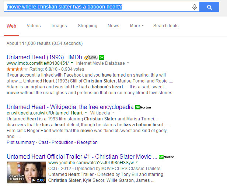227x187 pixels.
Task: Open Untamed Heart Official Trailer #1 link
Action: coord(82,156)
